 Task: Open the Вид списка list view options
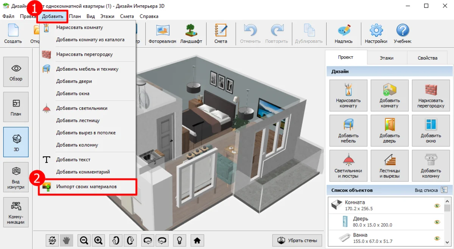point(444,190)
